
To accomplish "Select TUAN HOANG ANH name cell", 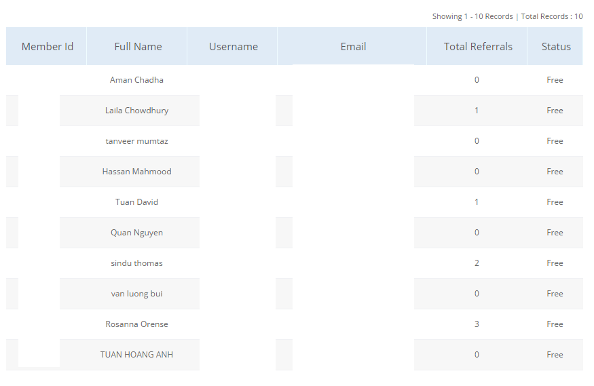I will click(136, 355).
